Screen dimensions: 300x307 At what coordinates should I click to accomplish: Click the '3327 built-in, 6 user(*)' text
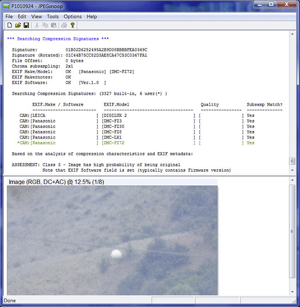click(133, 93)
